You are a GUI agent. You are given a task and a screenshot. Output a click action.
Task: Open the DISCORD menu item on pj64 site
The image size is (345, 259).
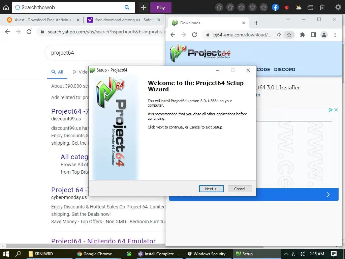click(284, 69)
